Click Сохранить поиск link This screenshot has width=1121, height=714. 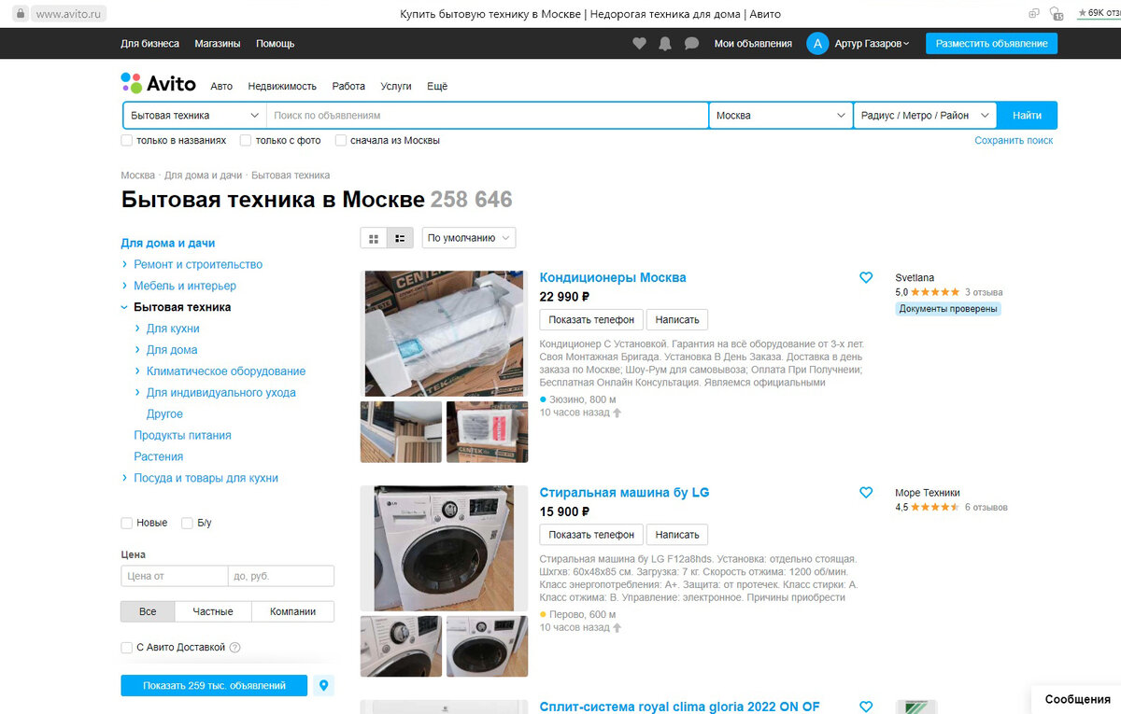1014,140
